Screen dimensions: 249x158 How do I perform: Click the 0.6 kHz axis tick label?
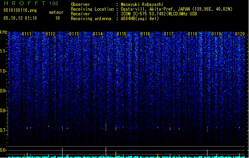tap(4, 150)
